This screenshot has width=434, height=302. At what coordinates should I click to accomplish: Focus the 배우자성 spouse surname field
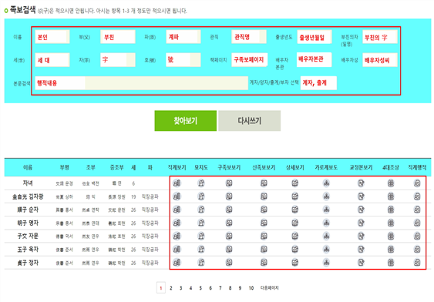tap(380, 60)
